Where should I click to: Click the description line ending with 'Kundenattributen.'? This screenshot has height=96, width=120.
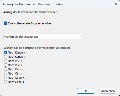(x=31, y=12)
